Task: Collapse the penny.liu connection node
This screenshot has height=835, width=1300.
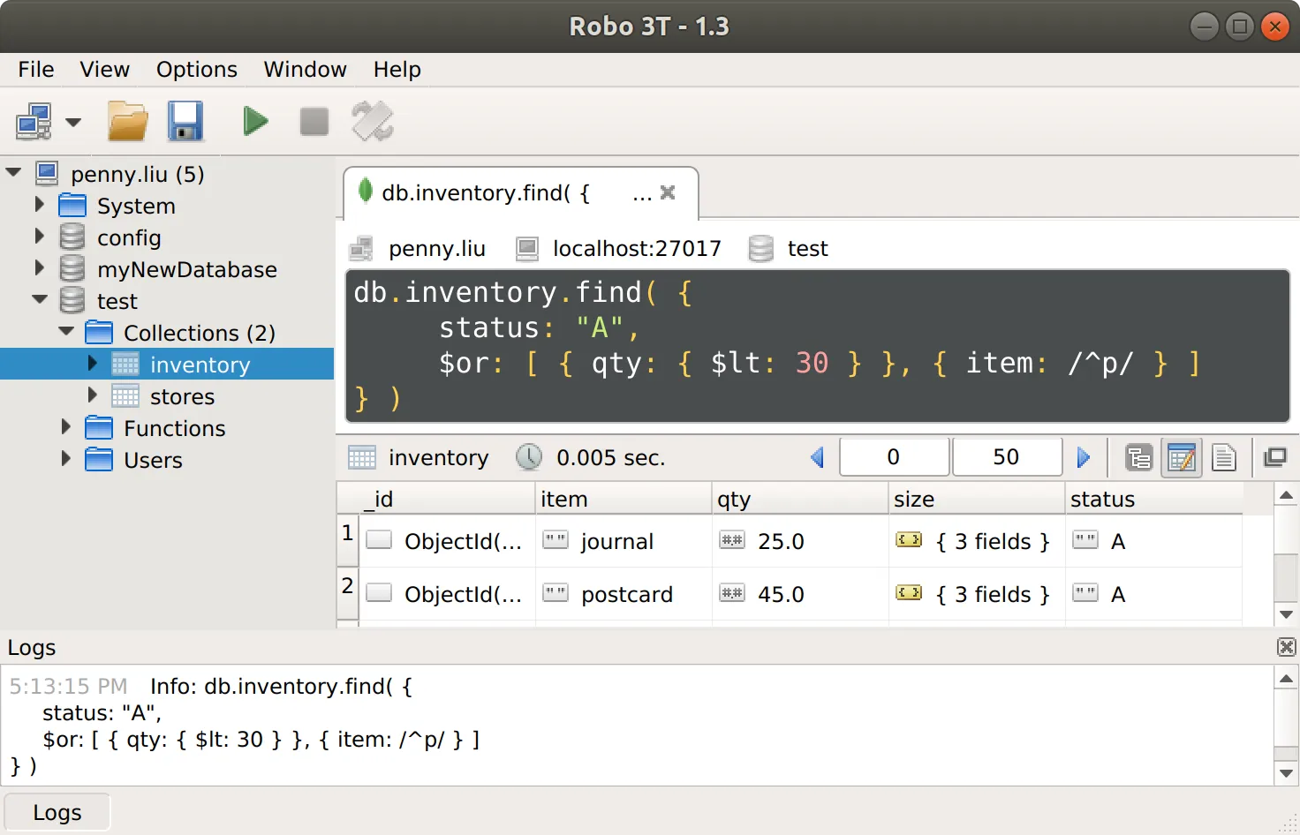Action: pos(13,172)
